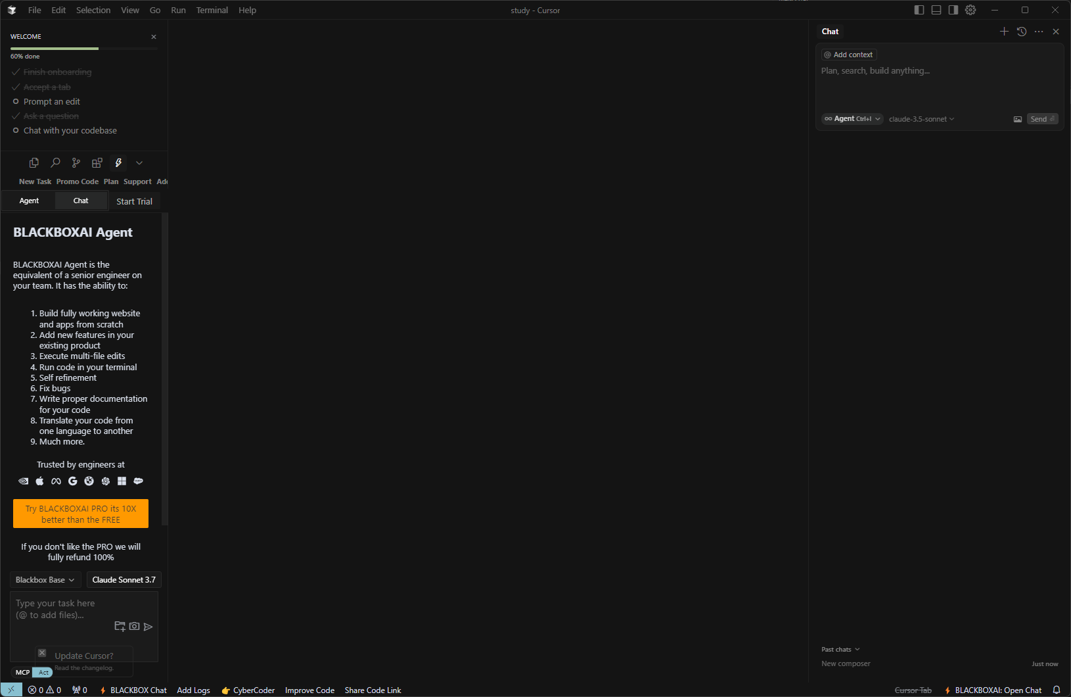Expand additional views chevron in activity bar

[139, 162]
